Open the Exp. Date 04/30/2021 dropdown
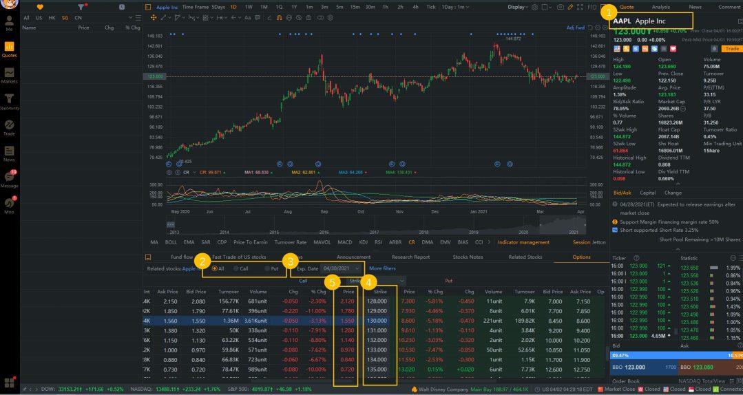Image resolution: width=743 pixels, height=395 pixels. pos(341,268)
